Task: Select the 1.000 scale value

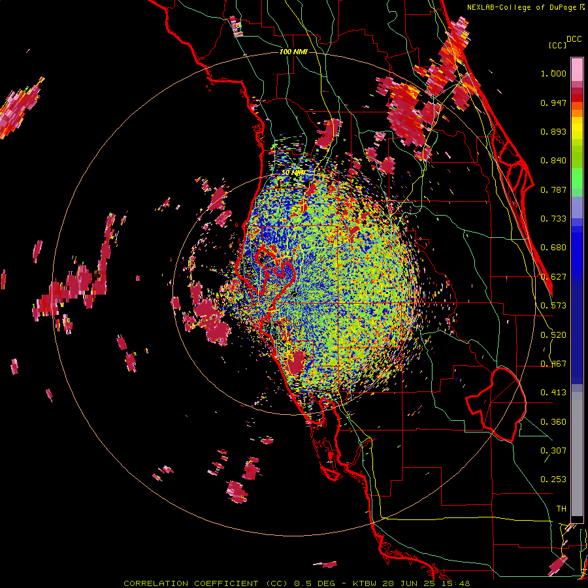Action: 553,73
